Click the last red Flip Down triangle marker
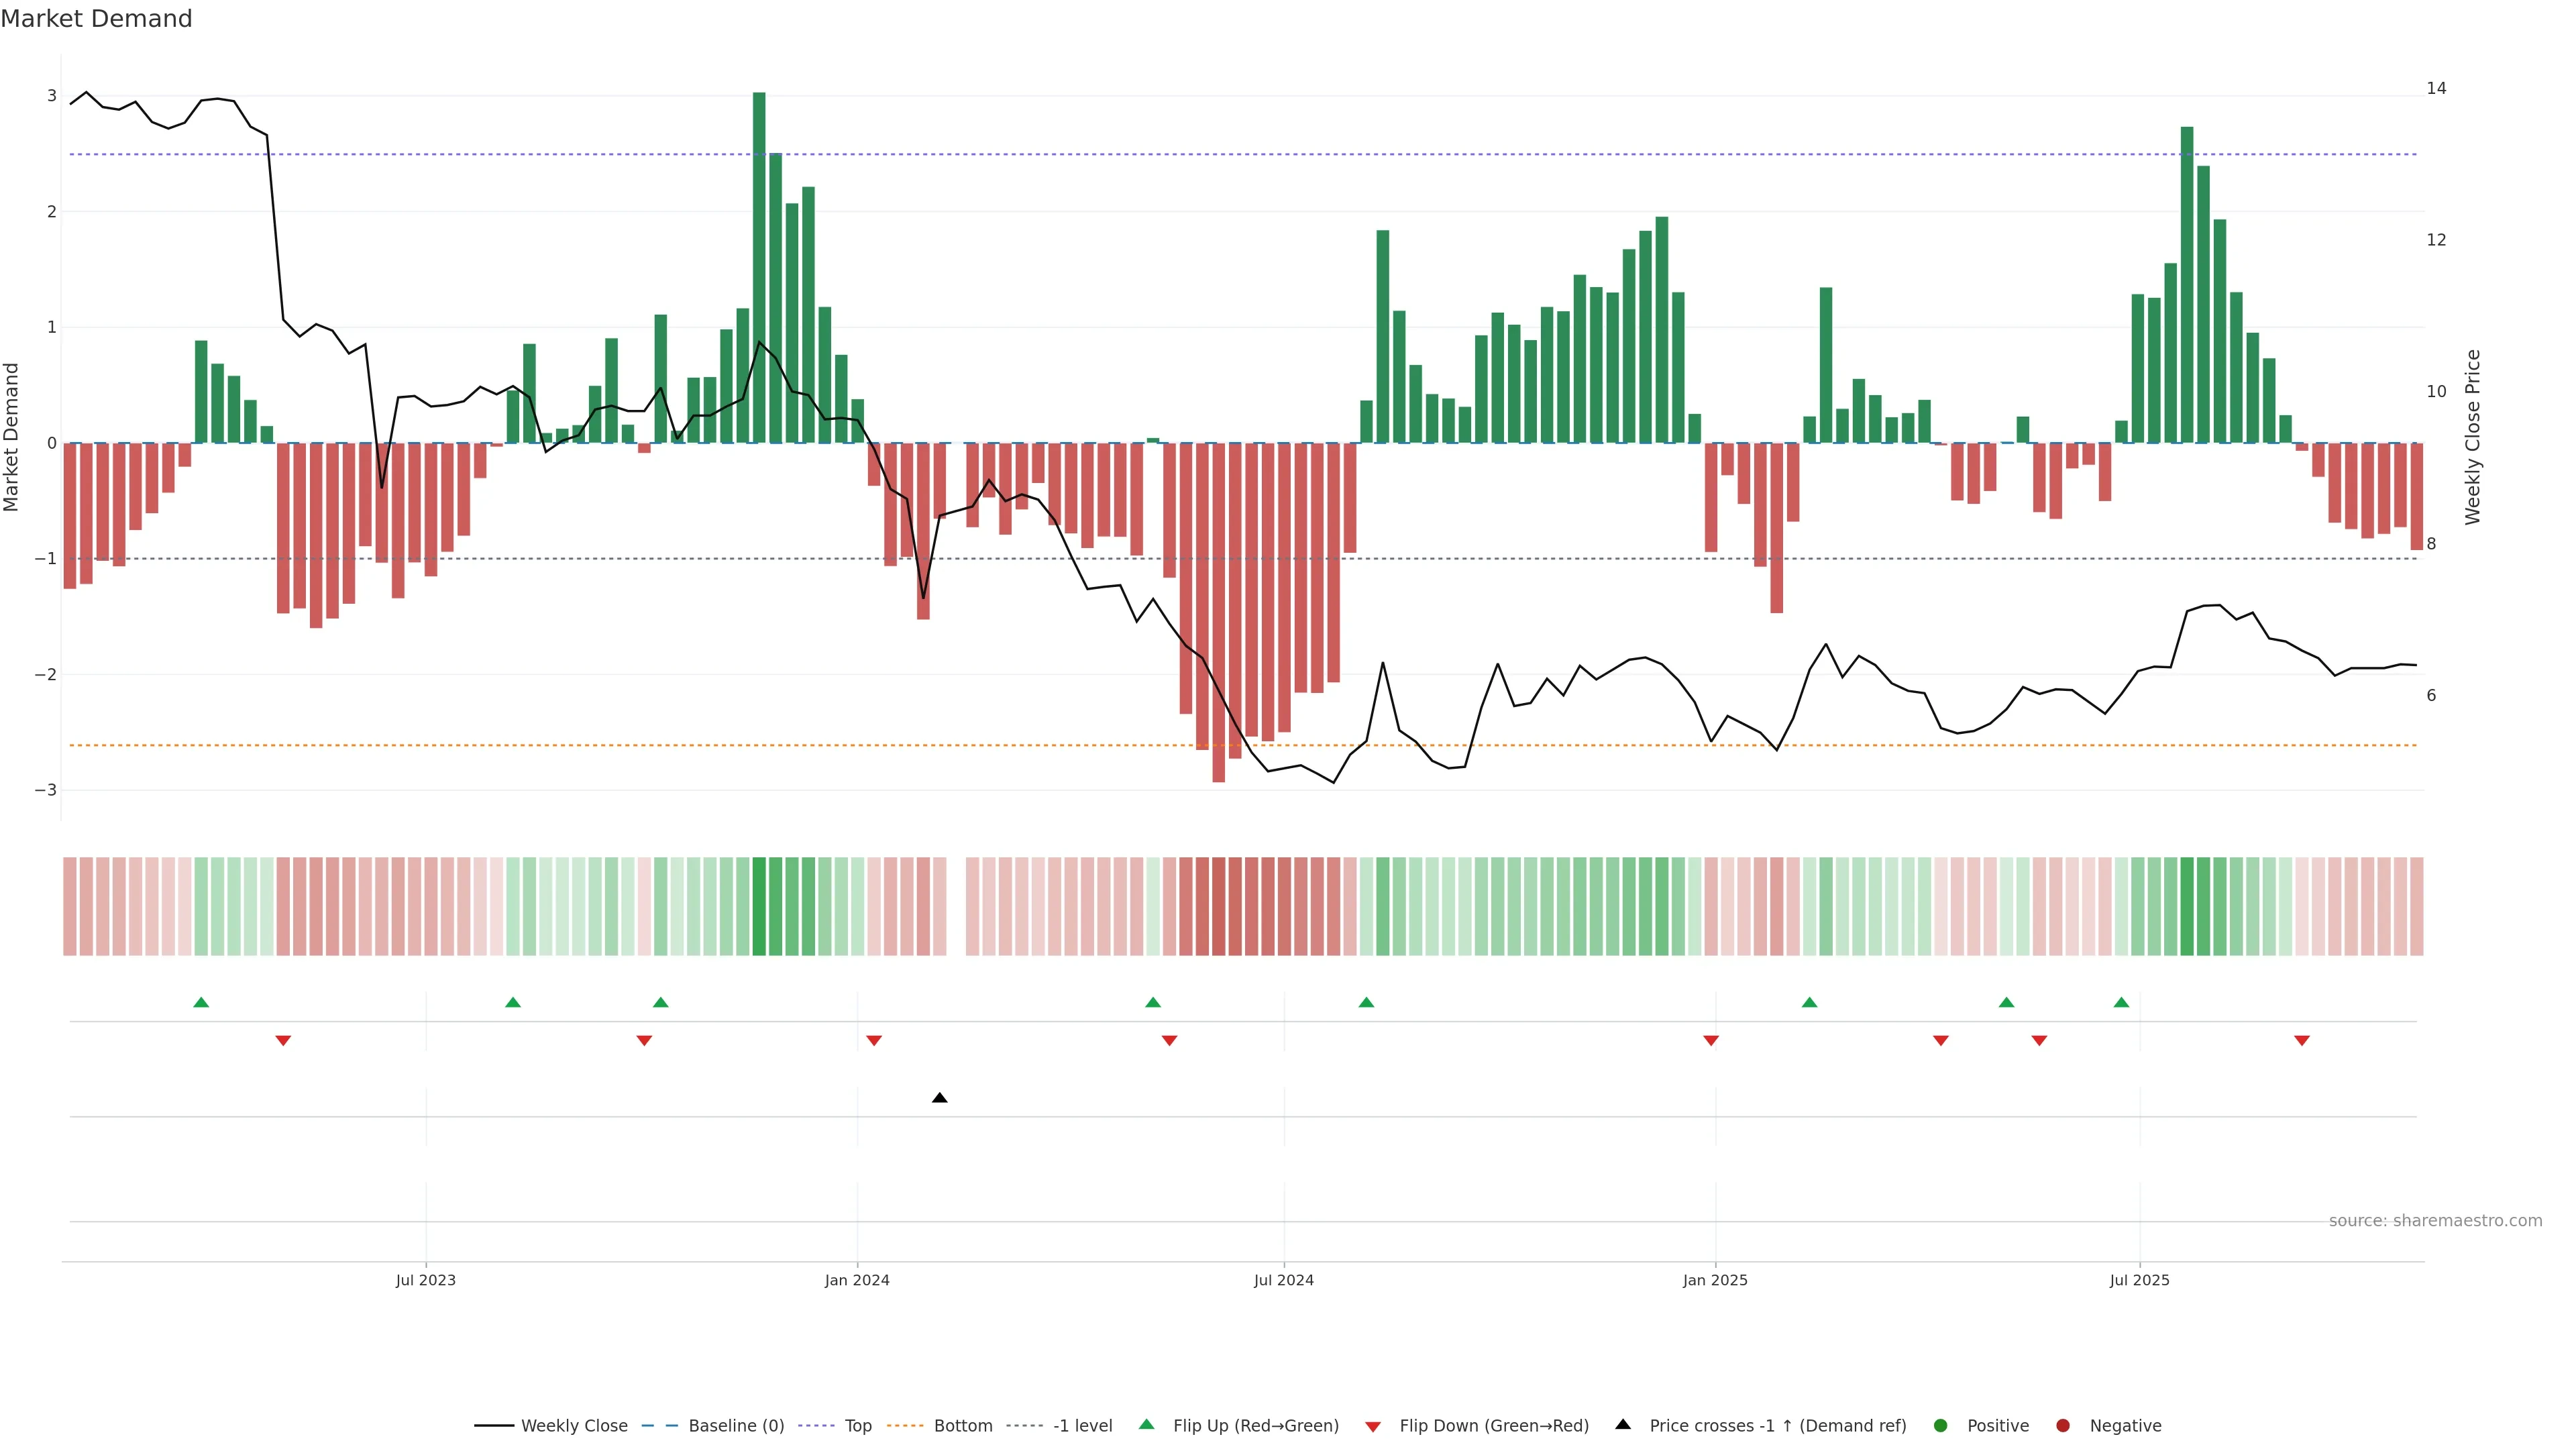Image resolution: width=2576 pixels, height=1449 pixels. pos(2301,1041)
